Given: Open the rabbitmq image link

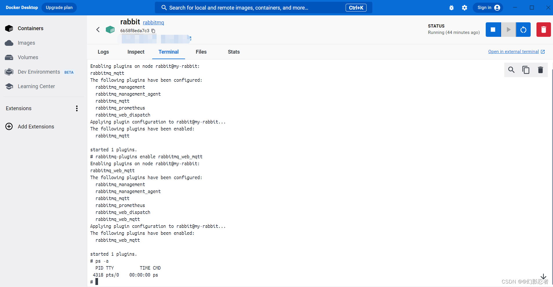Looking at the screenshot, I should (153, 23).
